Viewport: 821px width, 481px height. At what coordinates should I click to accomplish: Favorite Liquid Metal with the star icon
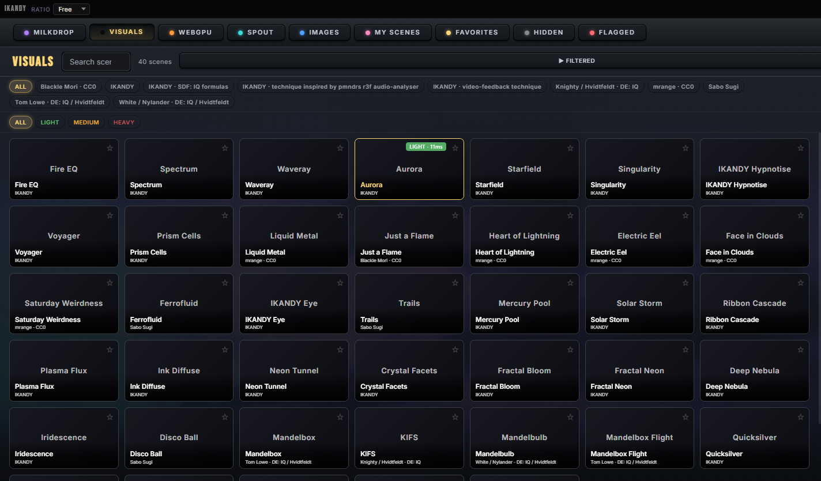[x=340, y=215]
